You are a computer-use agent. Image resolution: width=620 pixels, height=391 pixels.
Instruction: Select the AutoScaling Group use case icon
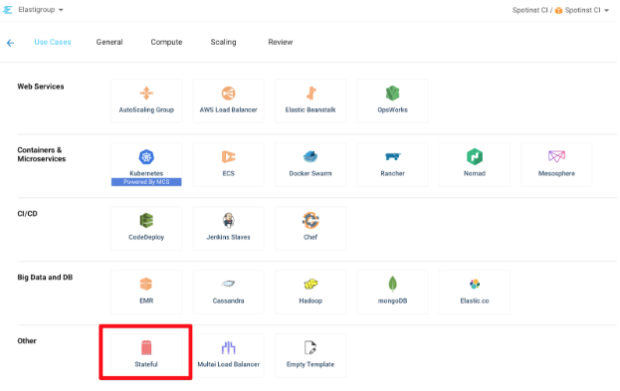146,94
